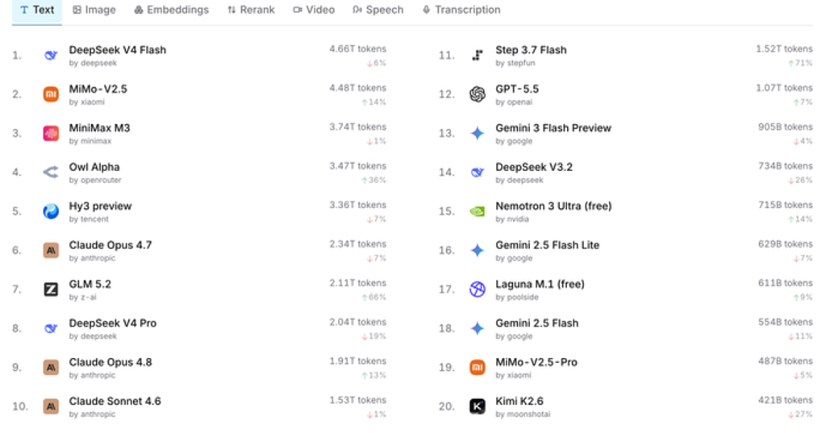This screenshot has width=826, height=433.
Task: Open the DeepSeek V4 Pro model link
Action: 113,323
